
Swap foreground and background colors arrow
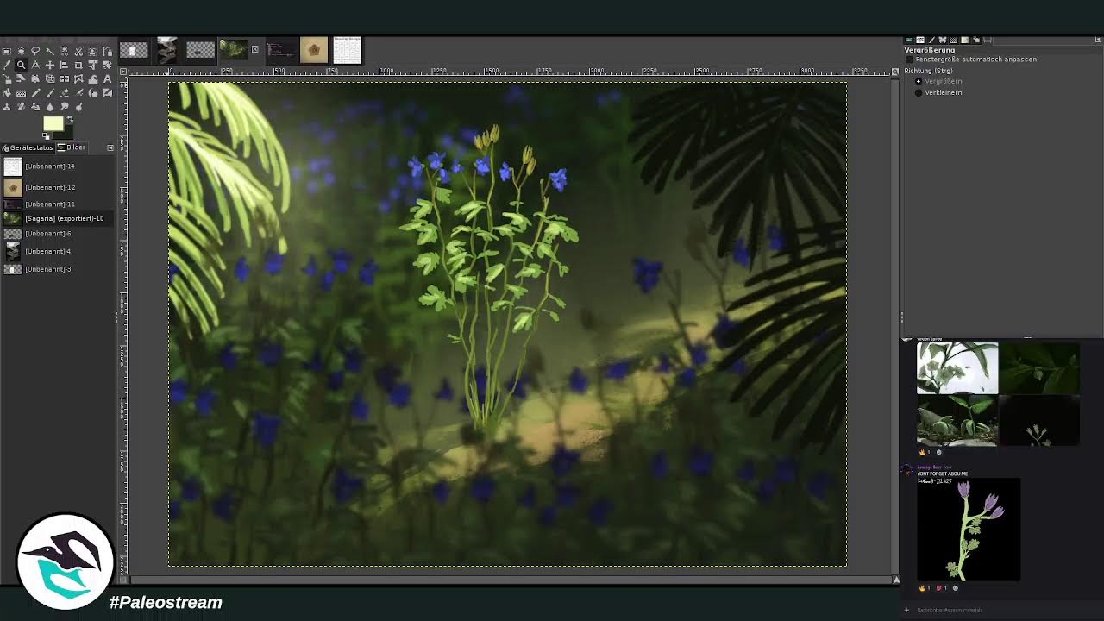click(70, 119)
